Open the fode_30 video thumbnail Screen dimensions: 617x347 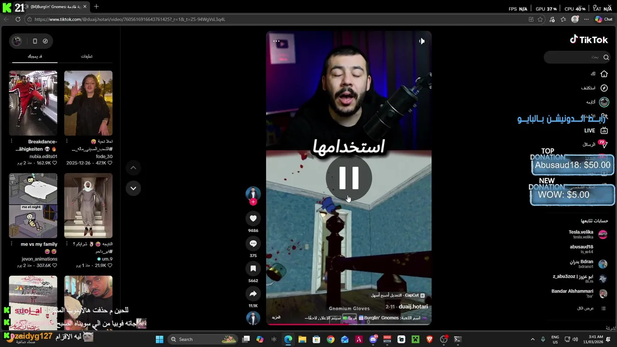(88, 103)
